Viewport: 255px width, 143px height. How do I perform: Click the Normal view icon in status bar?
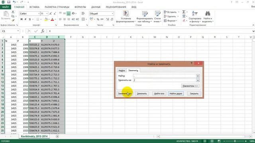coord(205,141)
